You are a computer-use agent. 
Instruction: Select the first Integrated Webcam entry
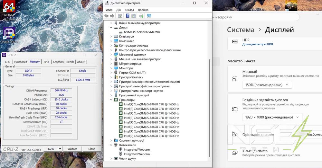pos(137,150)
